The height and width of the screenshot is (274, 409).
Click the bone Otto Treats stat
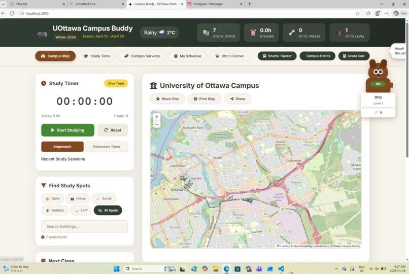coord(292,32)
